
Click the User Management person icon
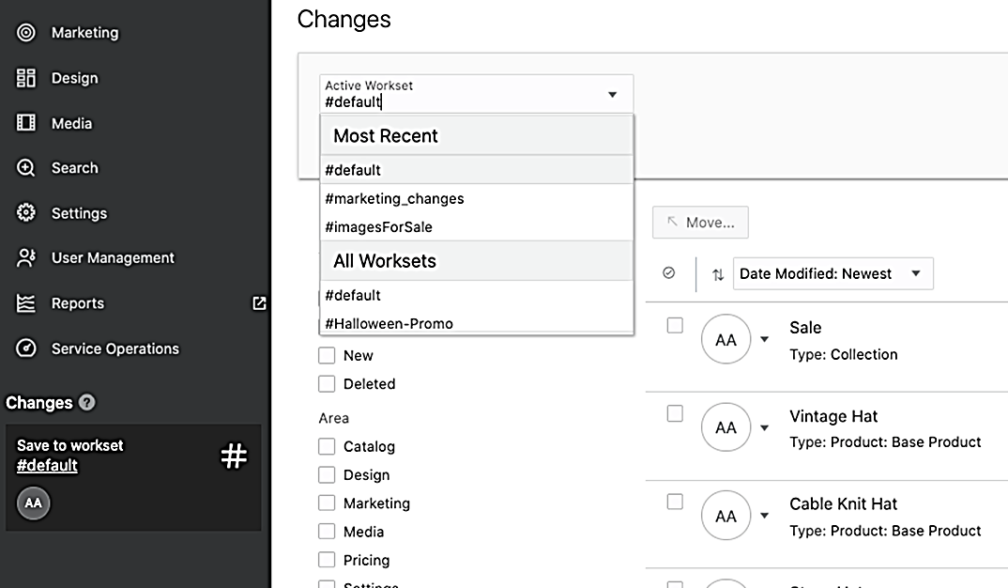pos(26,258)
